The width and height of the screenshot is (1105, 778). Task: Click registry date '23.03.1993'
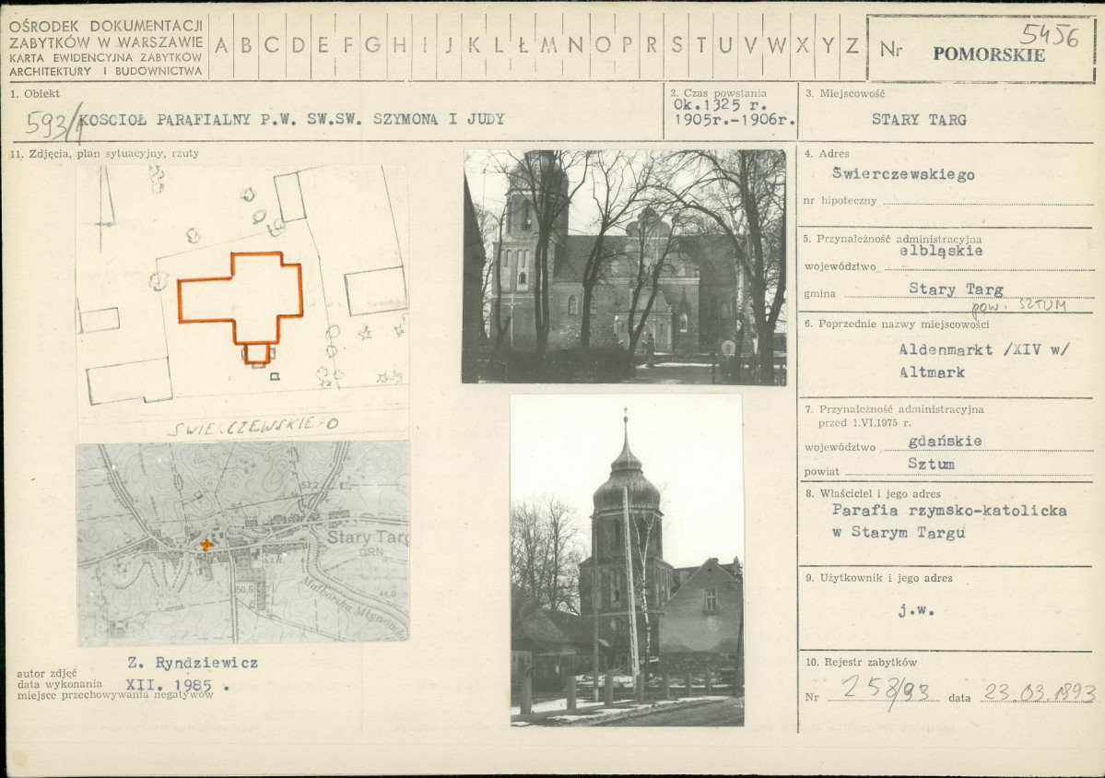1039,692
